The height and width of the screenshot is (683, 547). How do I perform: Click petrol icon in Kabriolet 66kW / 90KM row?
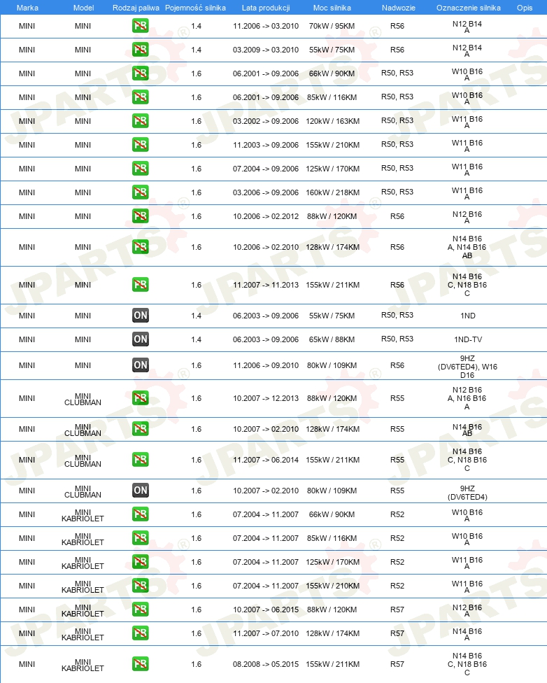pos(140,514)
